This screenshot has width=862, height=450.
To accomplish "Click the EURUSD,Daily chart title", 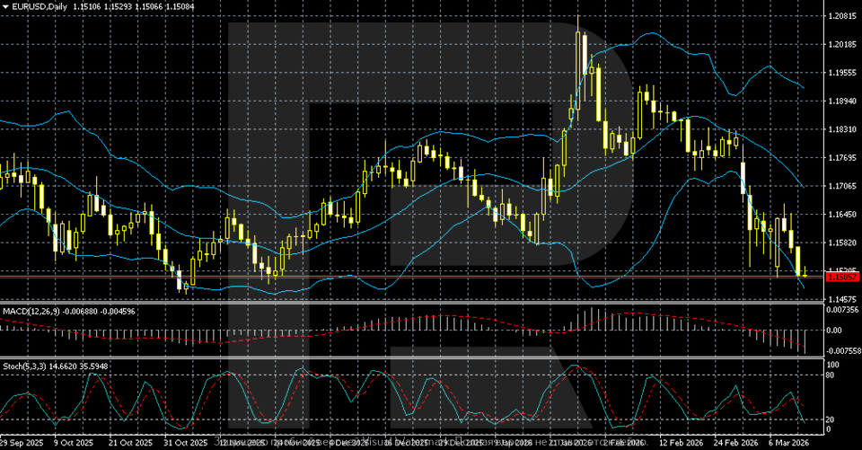I will [40, 6].
